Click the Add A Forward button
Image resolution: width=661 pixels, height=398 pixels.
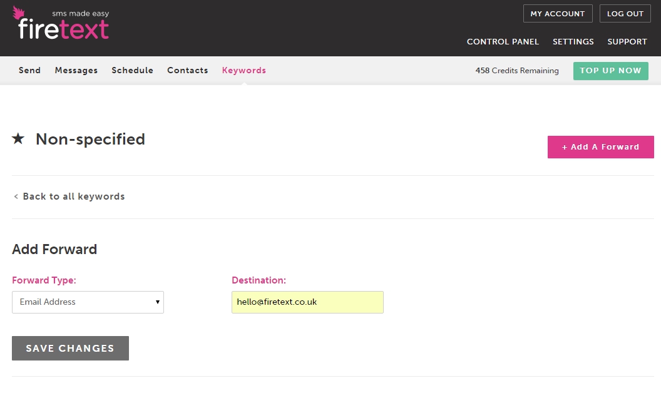point(600,147)
